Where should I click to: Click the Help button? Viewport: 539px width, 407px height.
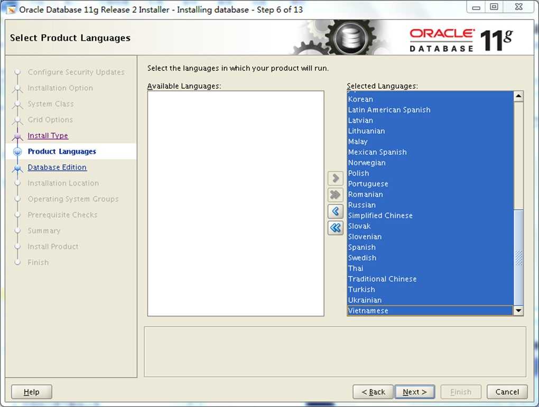click(x=32, y=392)
